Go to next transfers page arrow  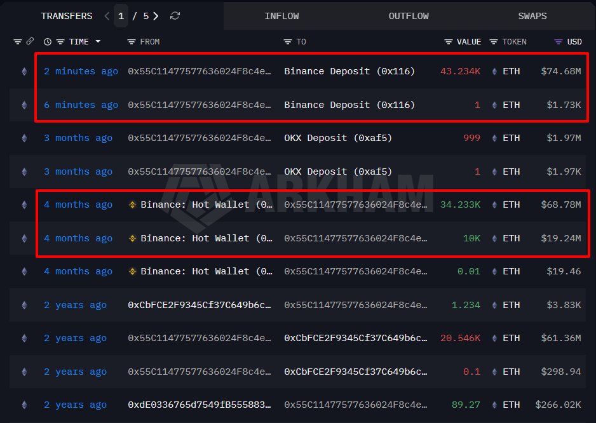pos(156,16)
